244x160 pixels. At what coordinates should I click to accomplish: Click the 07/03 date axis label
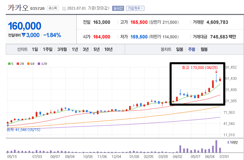tap(37, 156)
